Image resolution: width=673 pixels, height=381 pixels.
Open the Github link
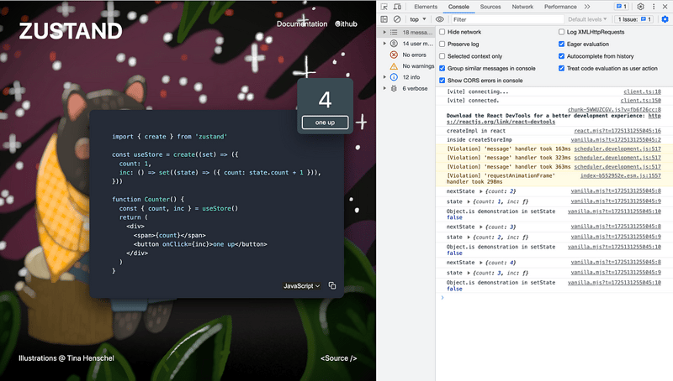click(346, 24)
